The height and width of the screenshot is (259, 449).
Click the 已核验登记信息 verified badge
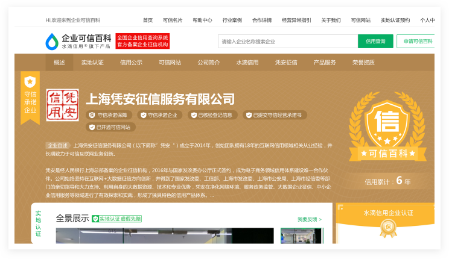[x=212, y=115]
